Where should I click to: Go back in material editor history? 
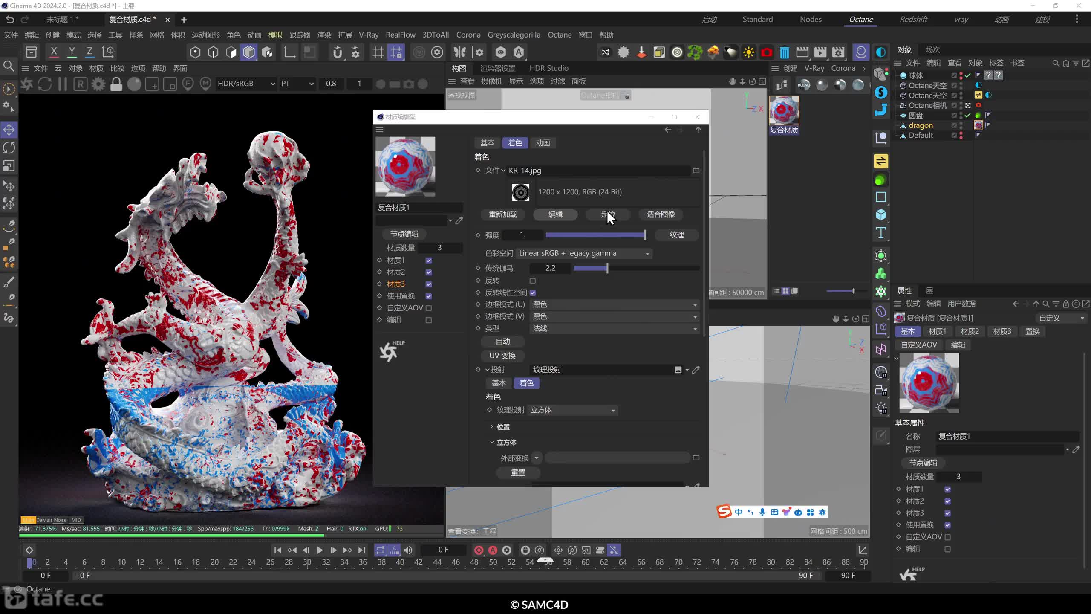[x=668, y=130]
